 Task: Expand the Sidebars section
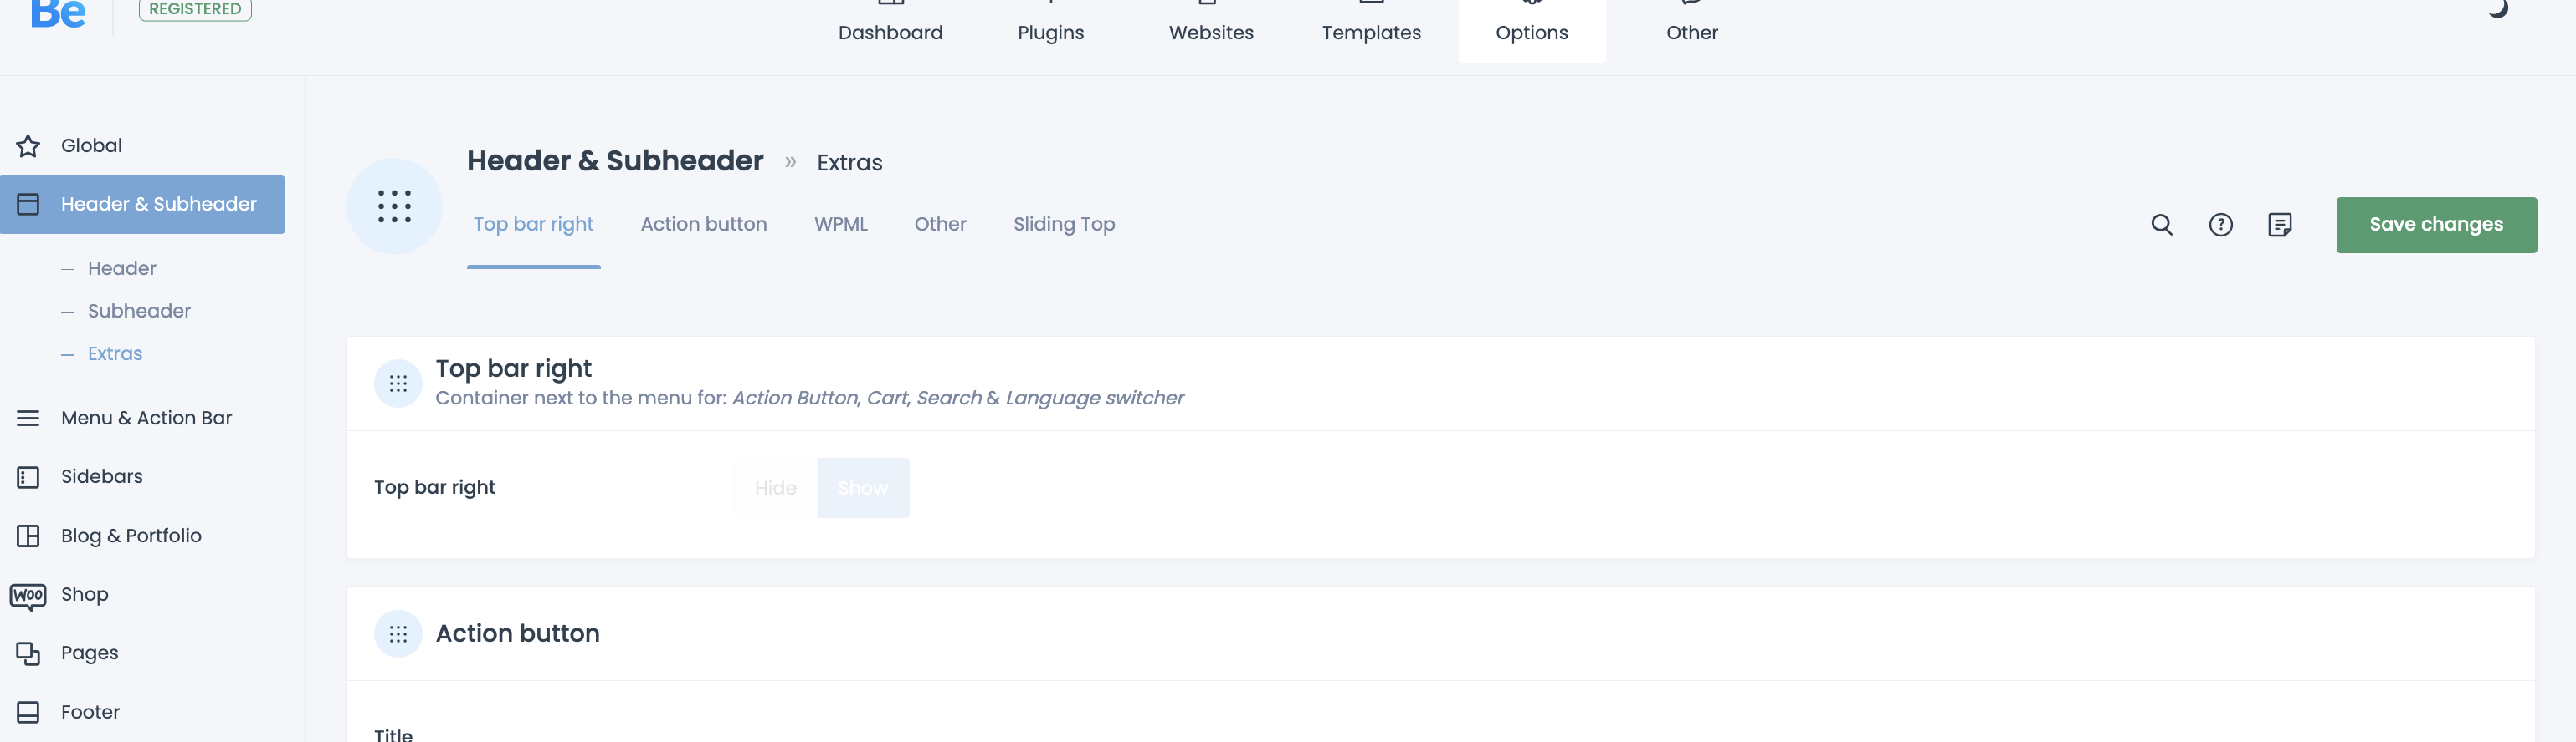102,477
